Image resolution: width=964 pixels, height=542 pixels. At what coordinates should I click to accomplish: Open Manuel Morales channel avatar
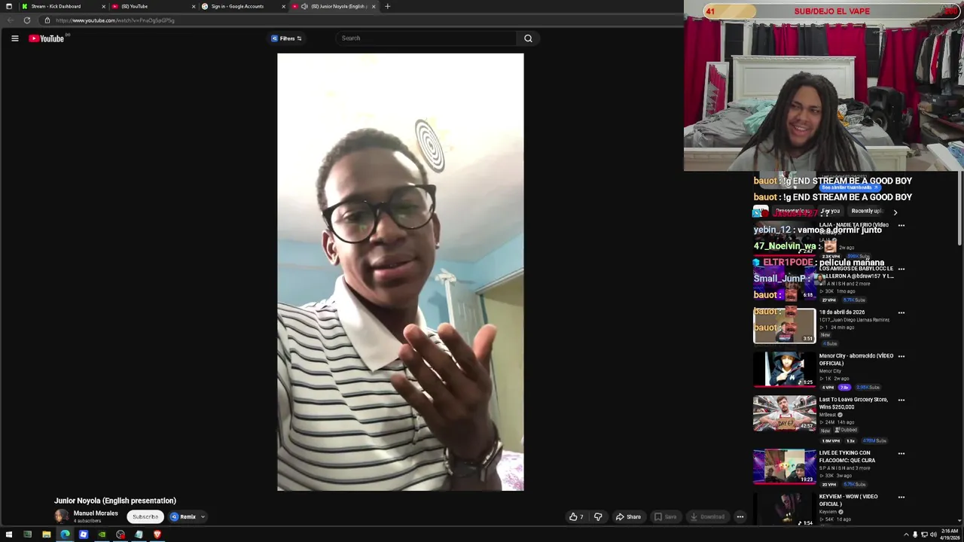coord(61,516)
